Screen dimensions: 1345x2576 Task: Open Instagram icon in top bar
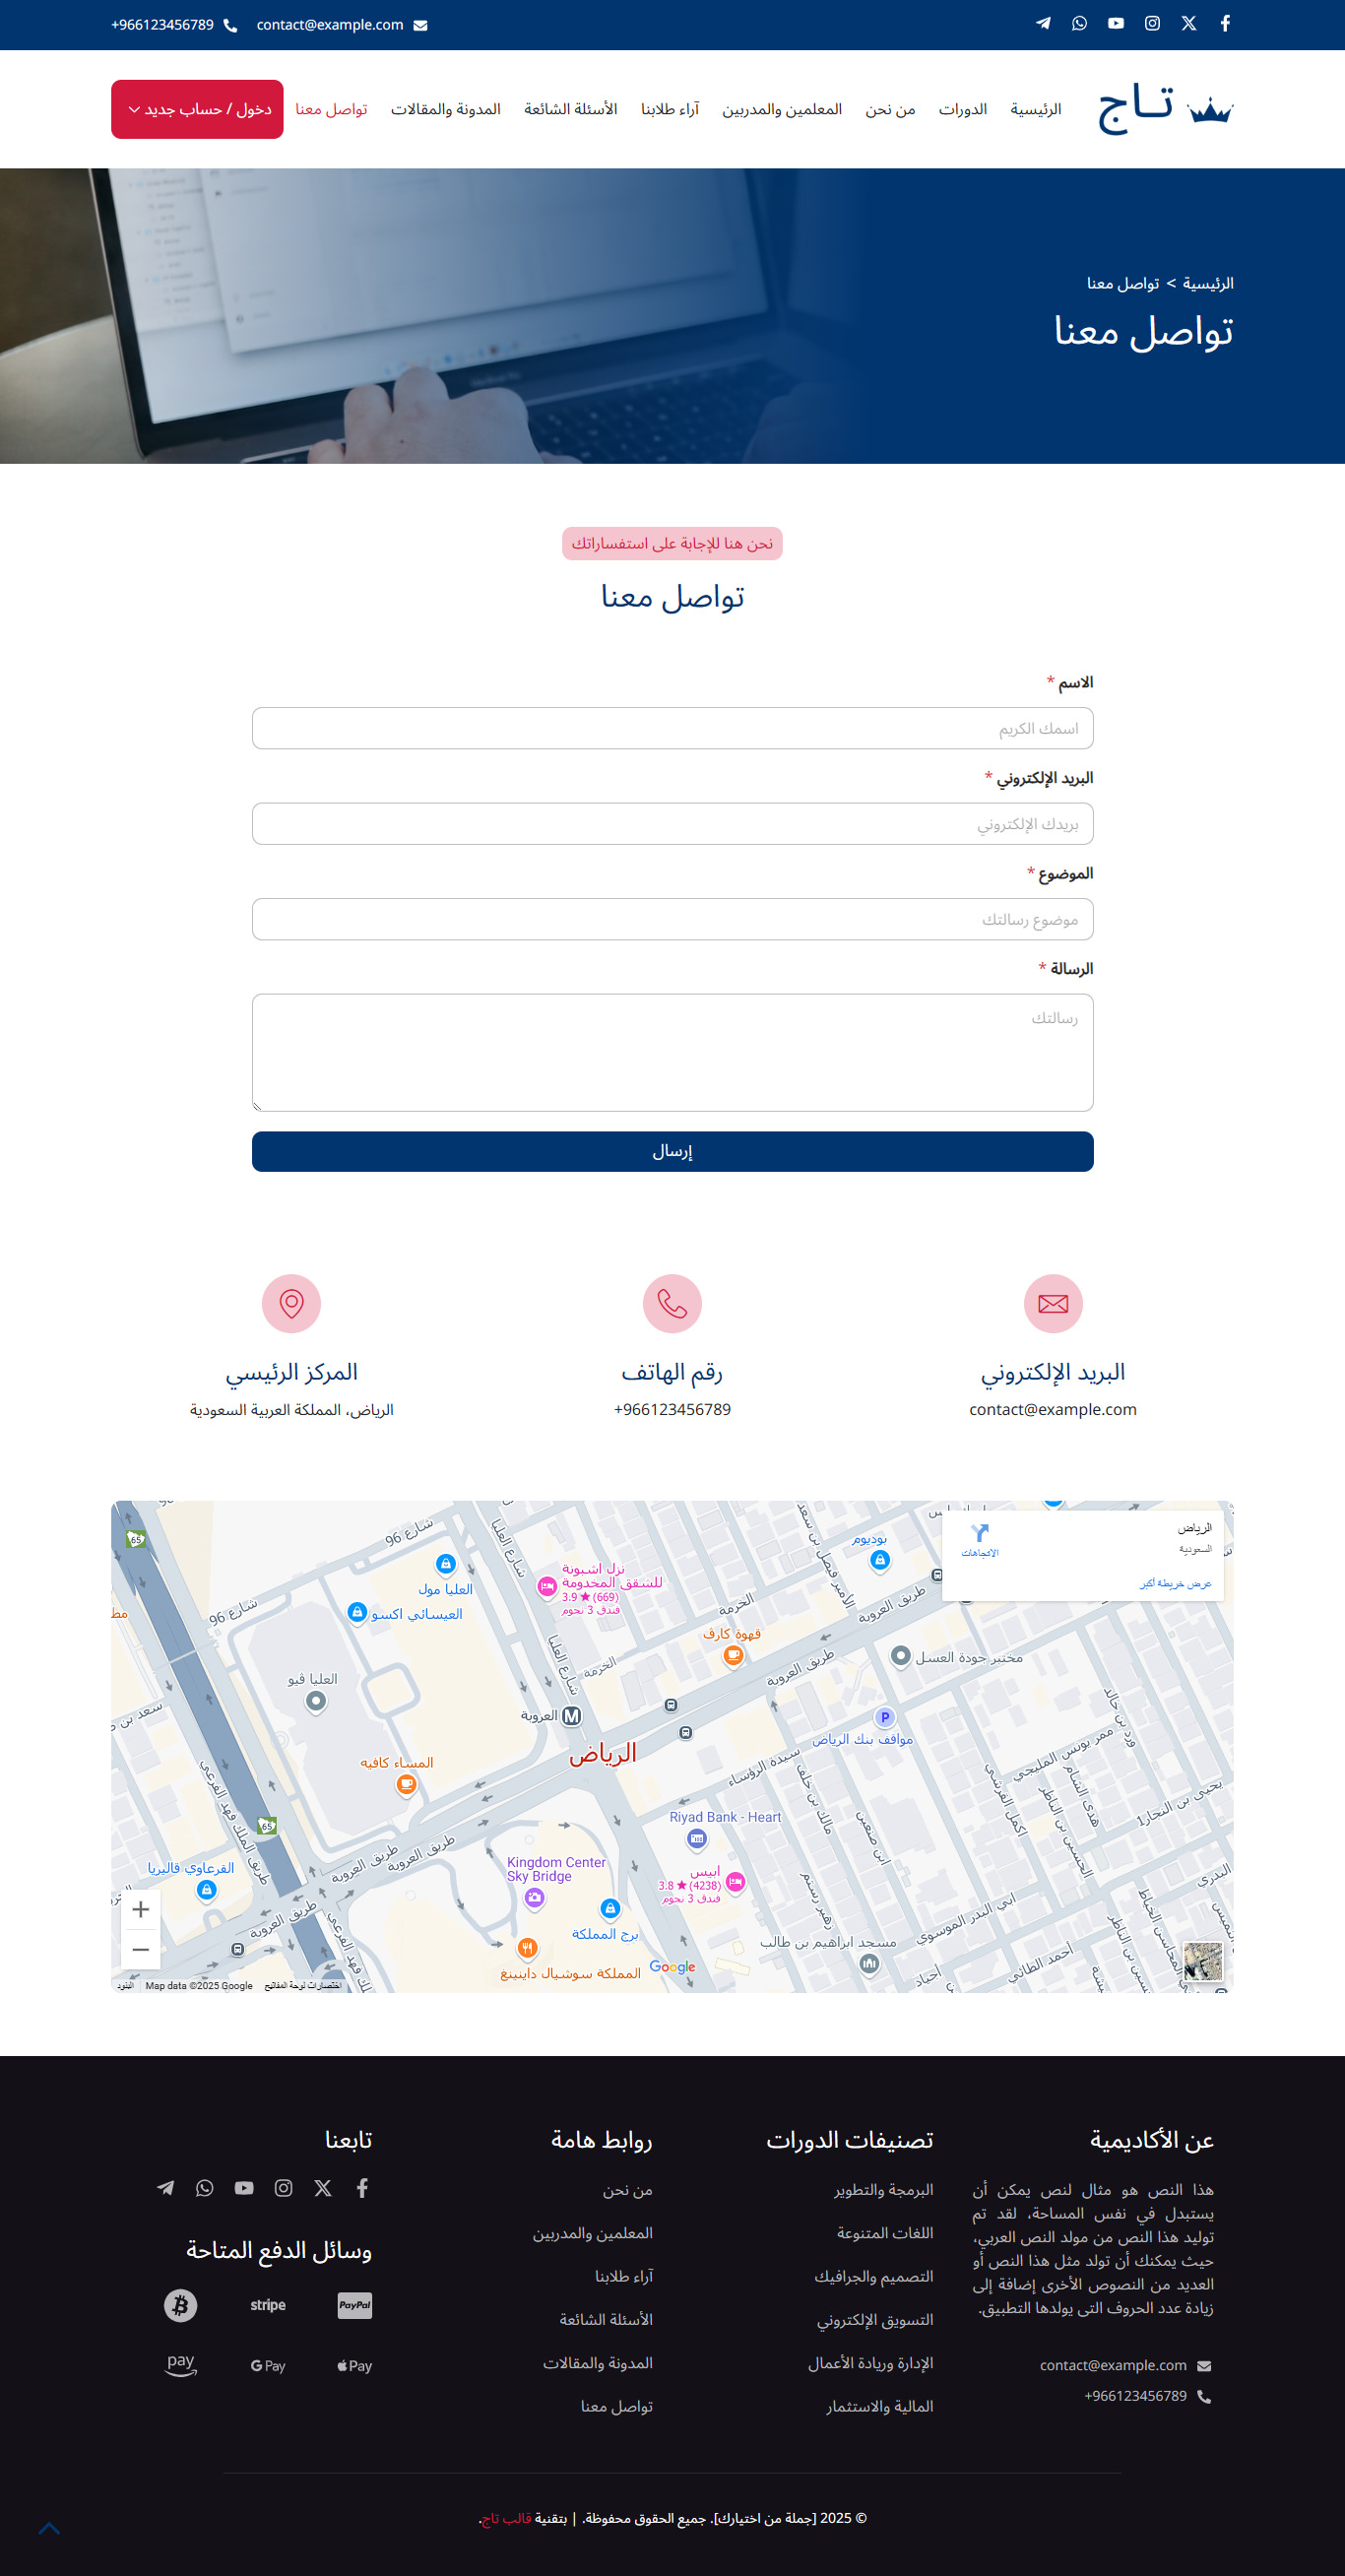tap(1152, 24)
